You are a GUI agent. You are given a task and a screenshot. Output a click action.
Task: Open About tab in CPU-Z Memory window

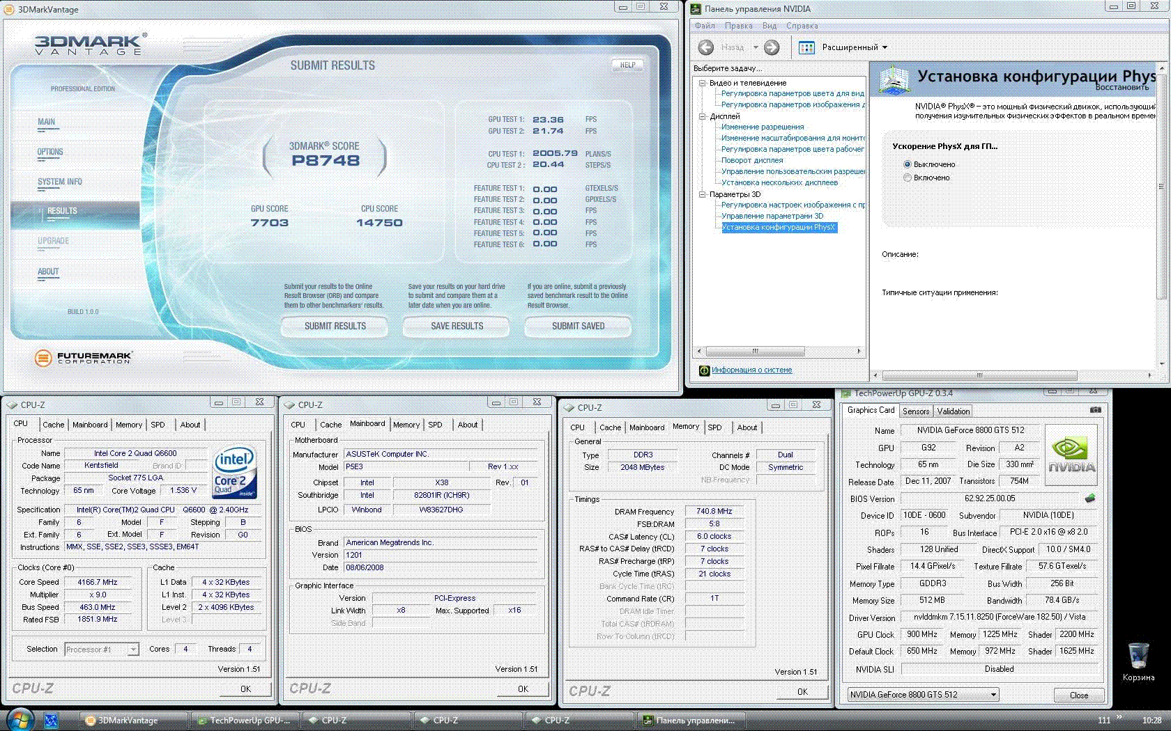747,427
